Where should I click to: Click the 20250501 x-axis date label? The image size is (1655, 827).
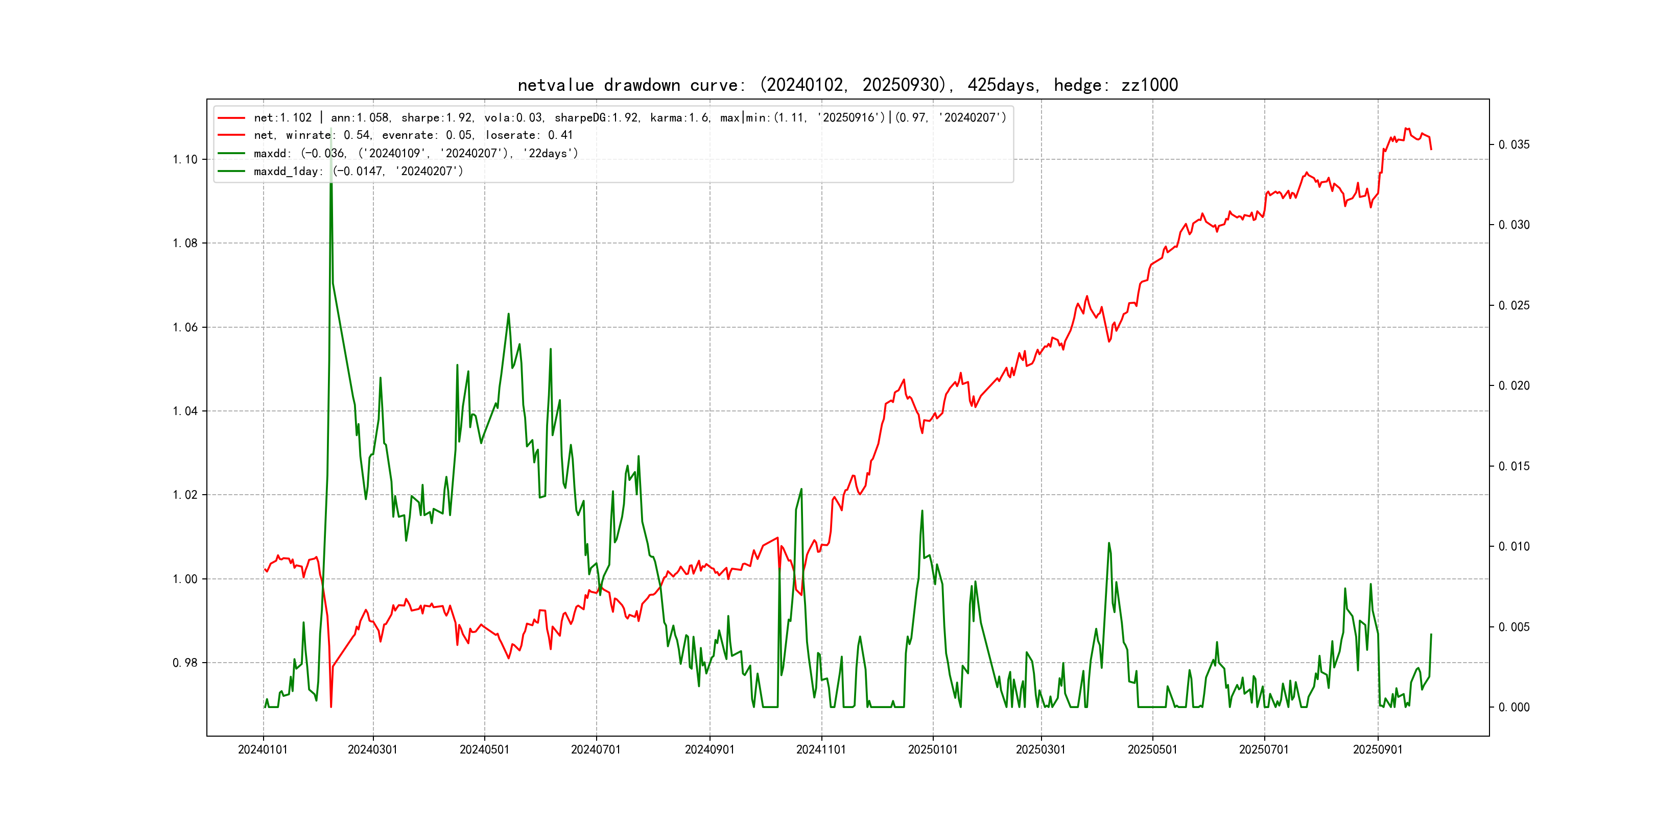tap(1152, 750)
